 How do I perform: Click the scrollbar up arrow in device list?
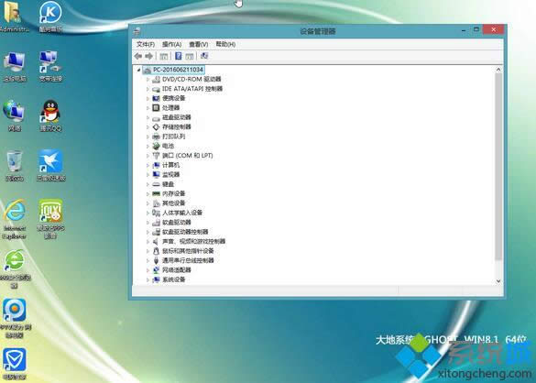pyautogui.click(x=498, y=70)
